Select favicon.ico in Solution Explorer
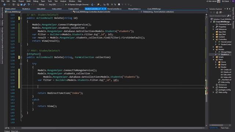Viewport: 235px width, 132px height. point(221,85)
